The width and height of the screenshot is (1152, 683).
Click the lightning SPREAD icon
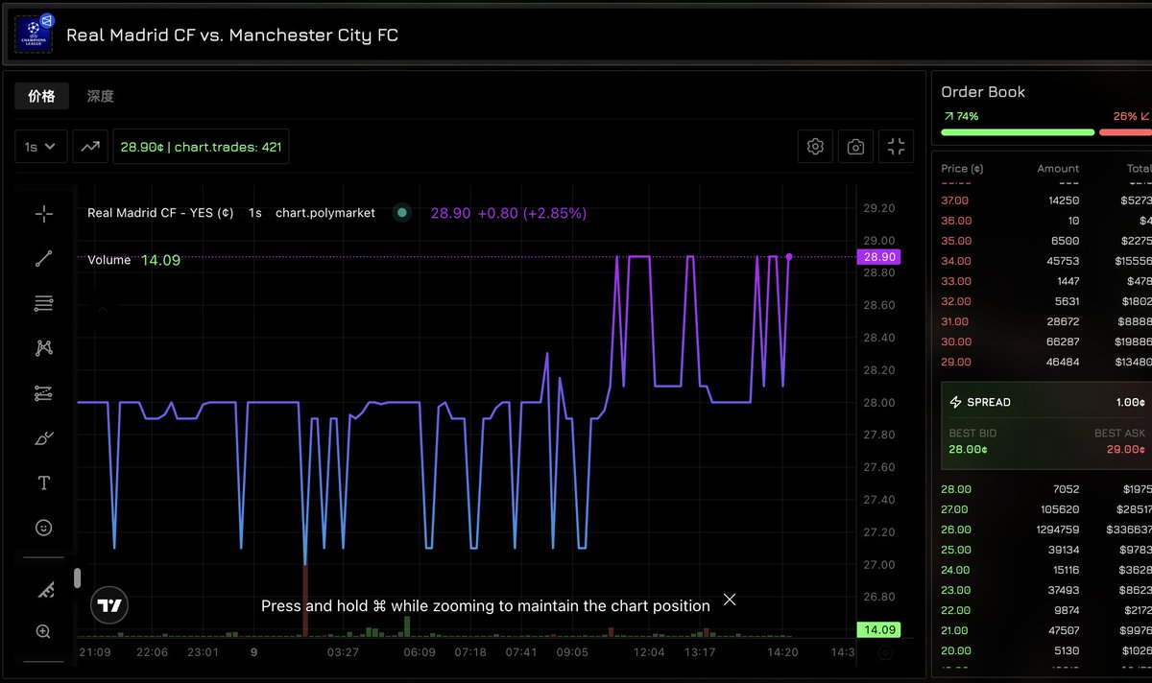955,402
